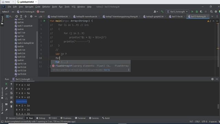Open IDE settings with the toolbar gear icon
The height and width of the screenshot is (124, 220).
216,11
